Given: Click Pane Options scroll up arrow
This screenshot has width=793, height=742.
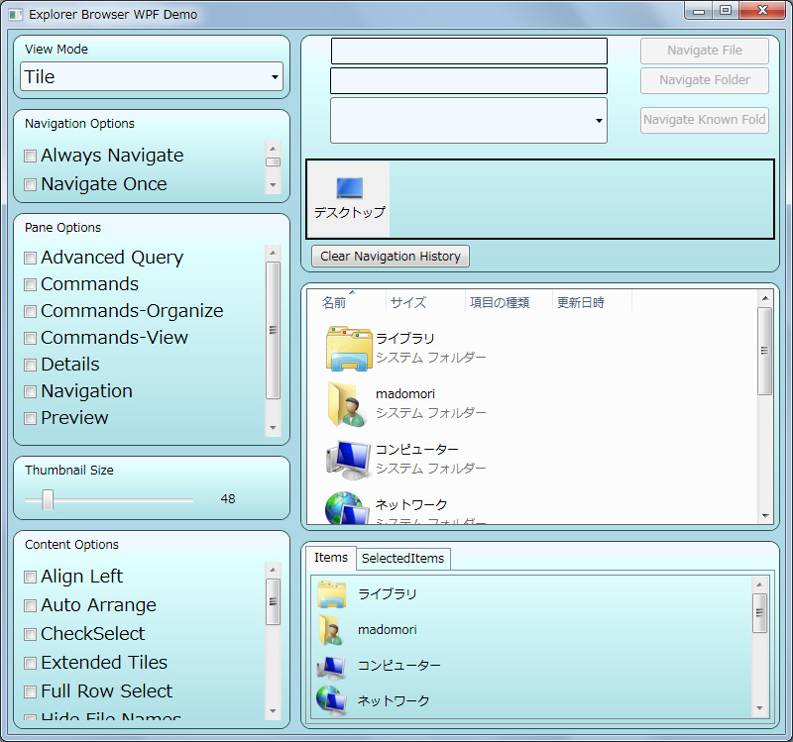Looking at the screenshot, I should coord(273,253).
